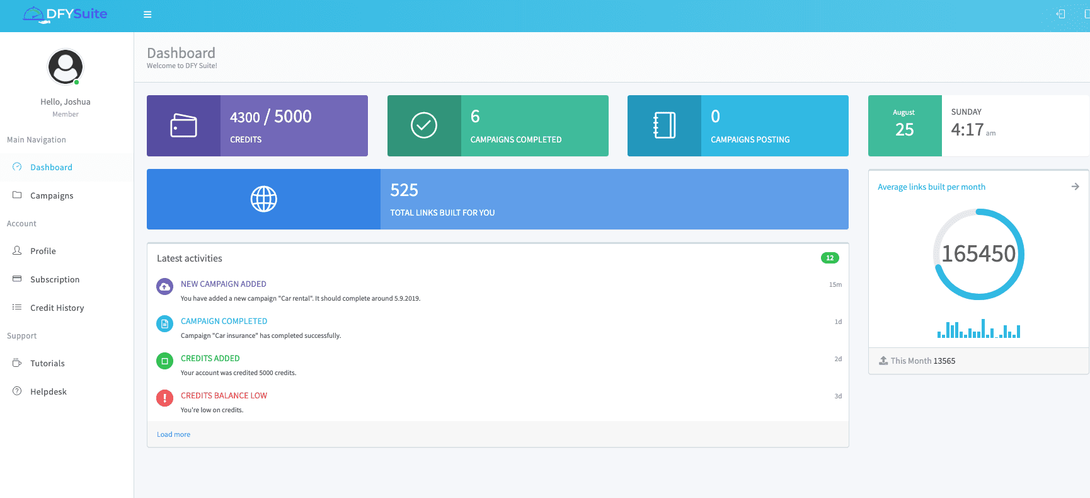
Task: Click the 165450 circular progress gauge
Action: point(978,254)
